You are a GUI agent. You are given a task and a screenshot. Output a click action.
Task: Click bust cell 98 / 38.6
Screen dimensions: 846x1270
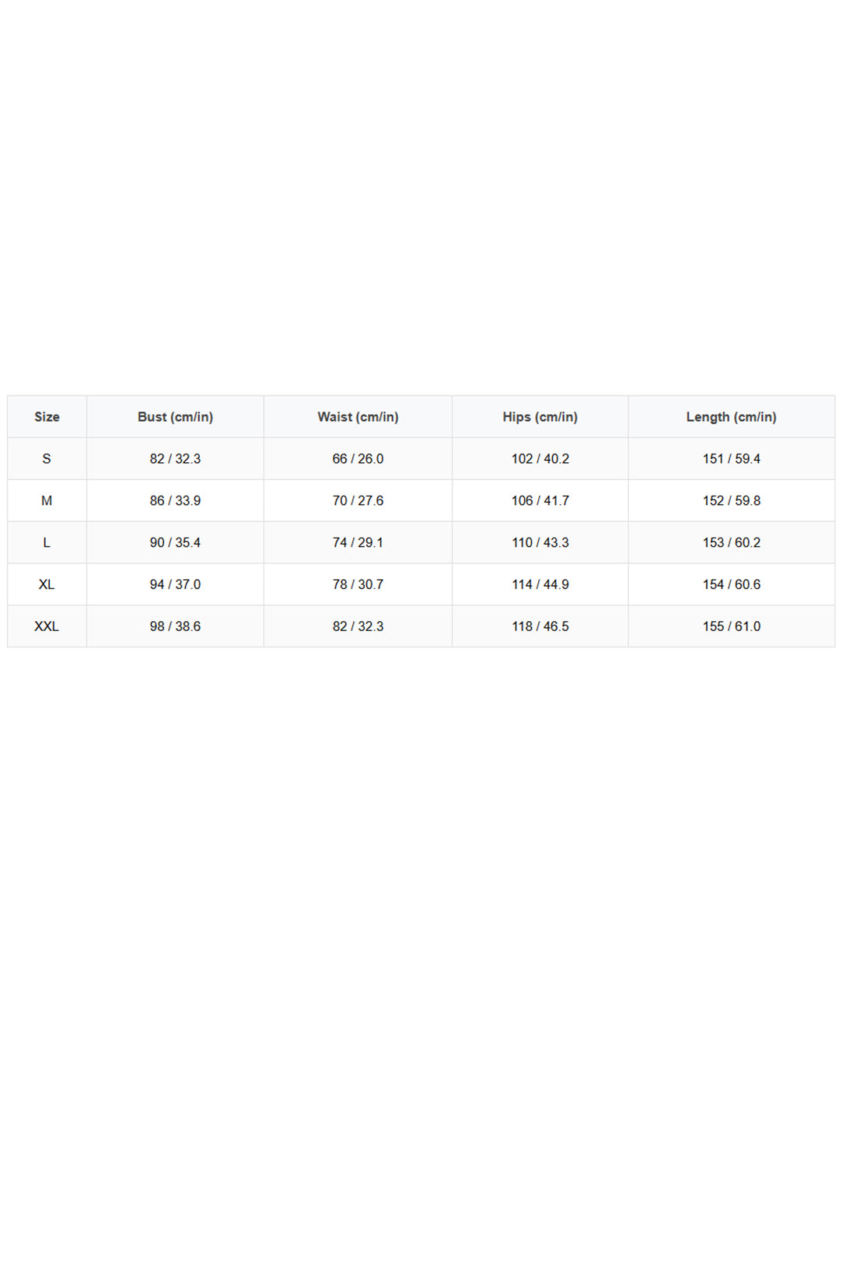pos(175,626)
